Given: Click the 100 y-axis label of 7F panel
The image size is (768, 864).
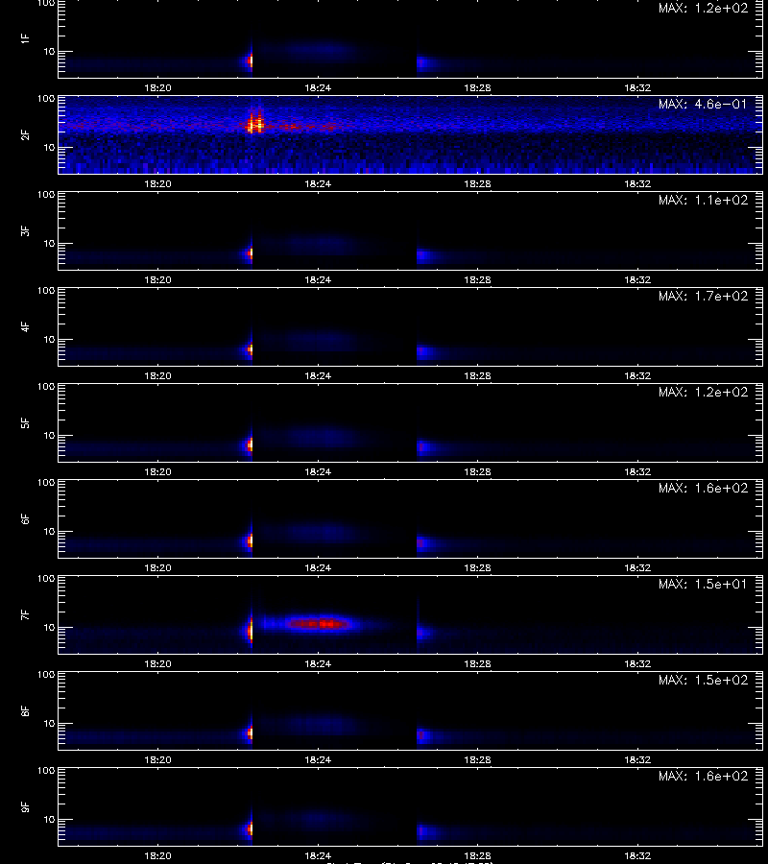Looking at the screenshot, I should 46,579.
